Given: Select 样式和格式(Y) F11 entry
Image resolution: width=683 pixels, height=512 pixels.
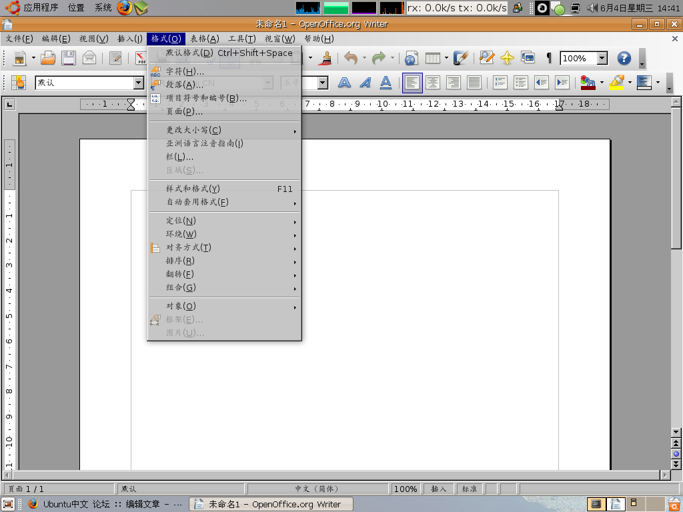Looking at the screenshot, I should [x=224, y=189].
